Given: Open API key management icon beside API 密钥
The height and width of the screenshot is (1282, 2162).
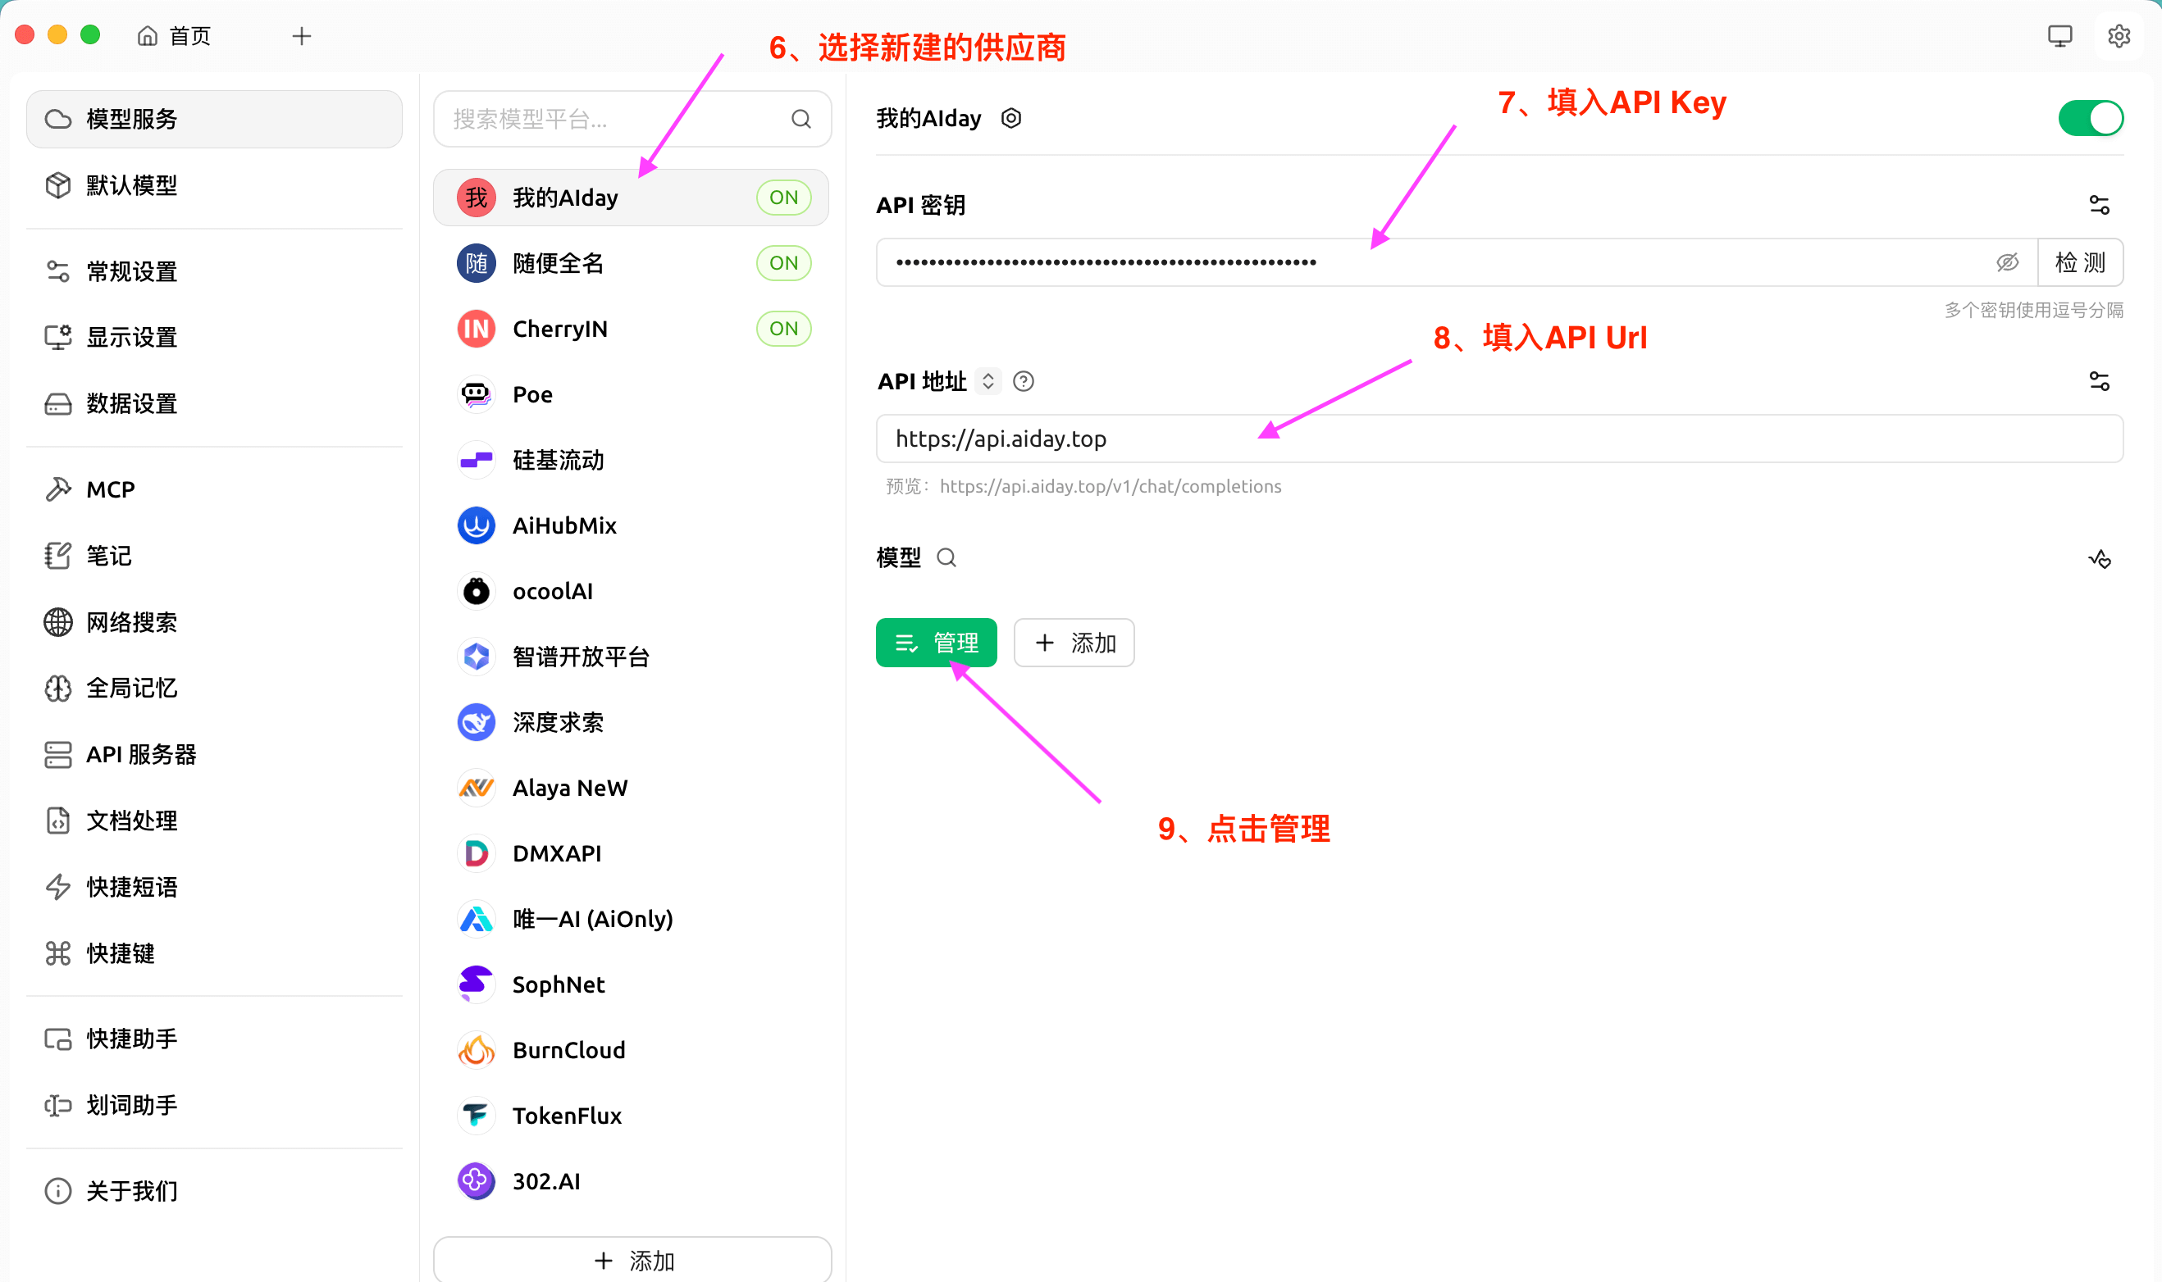Looking at the screenshot, I should pyautogui.click(x=2100, y=204).
